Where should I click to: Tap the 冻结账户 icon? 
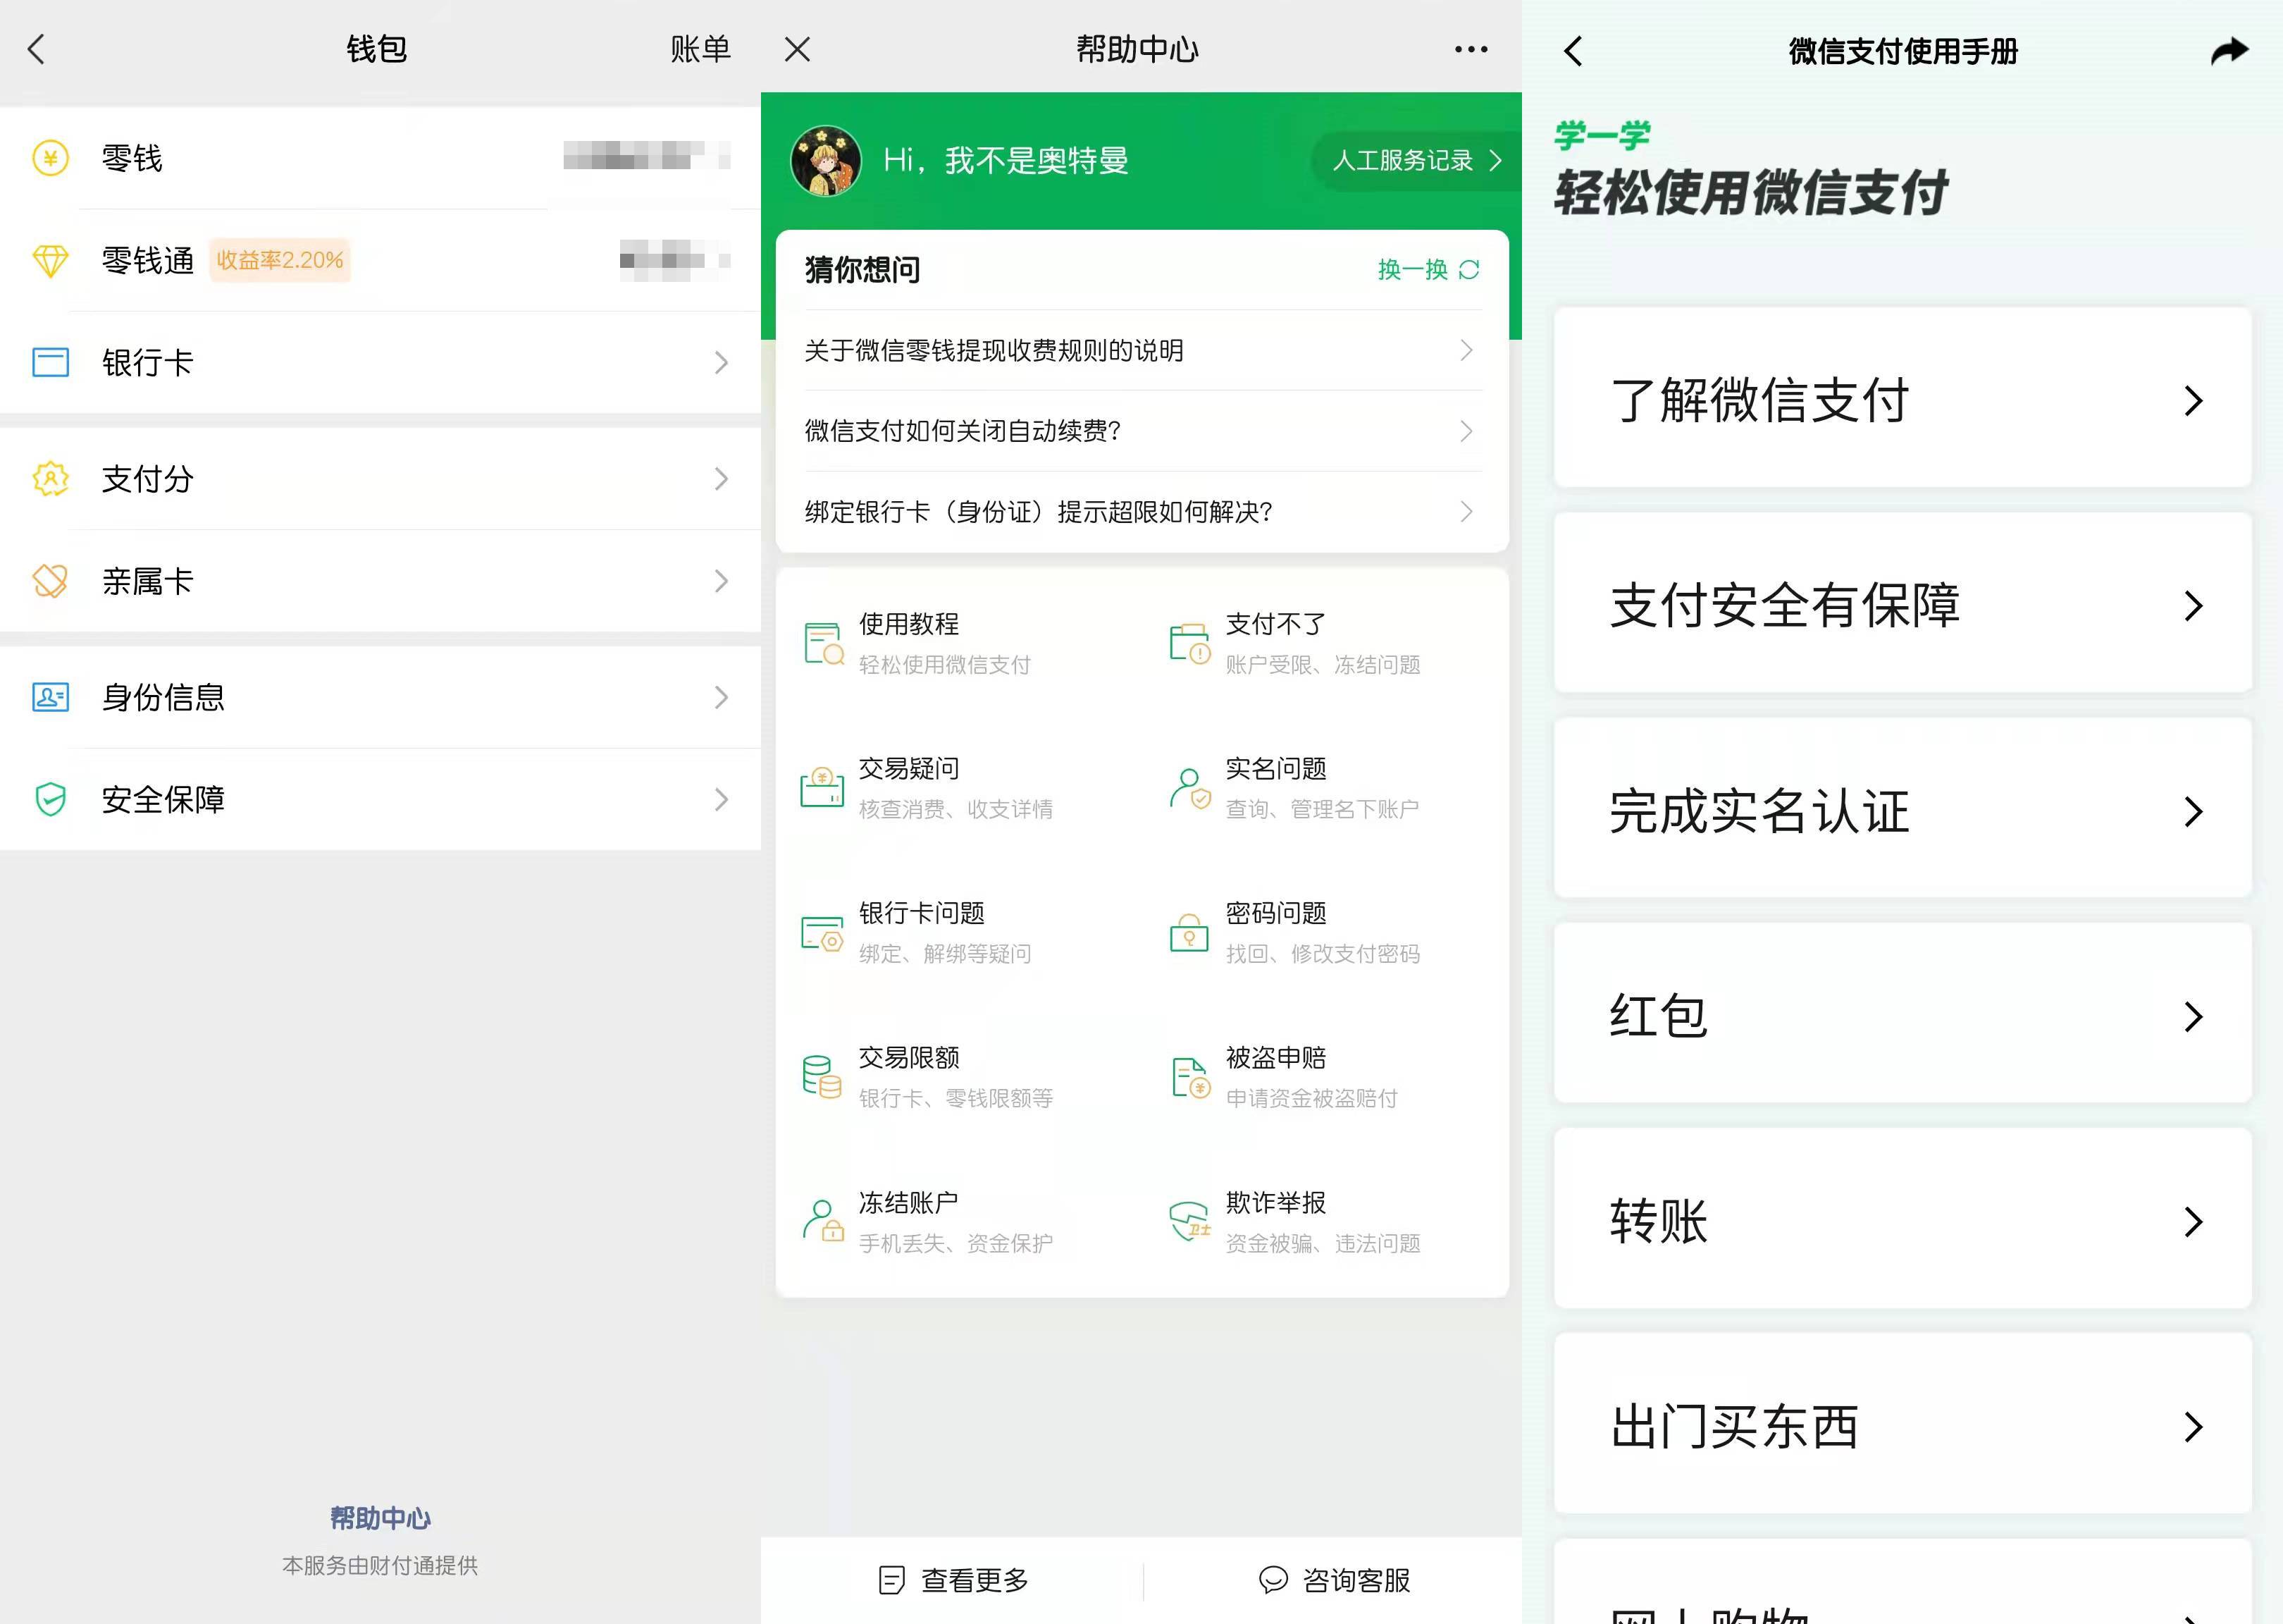pos(824,1221)
